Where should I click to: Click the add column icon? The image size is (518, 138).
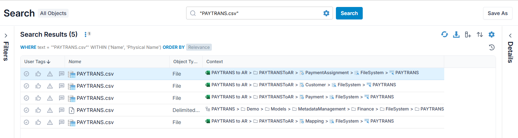(468, 34)
